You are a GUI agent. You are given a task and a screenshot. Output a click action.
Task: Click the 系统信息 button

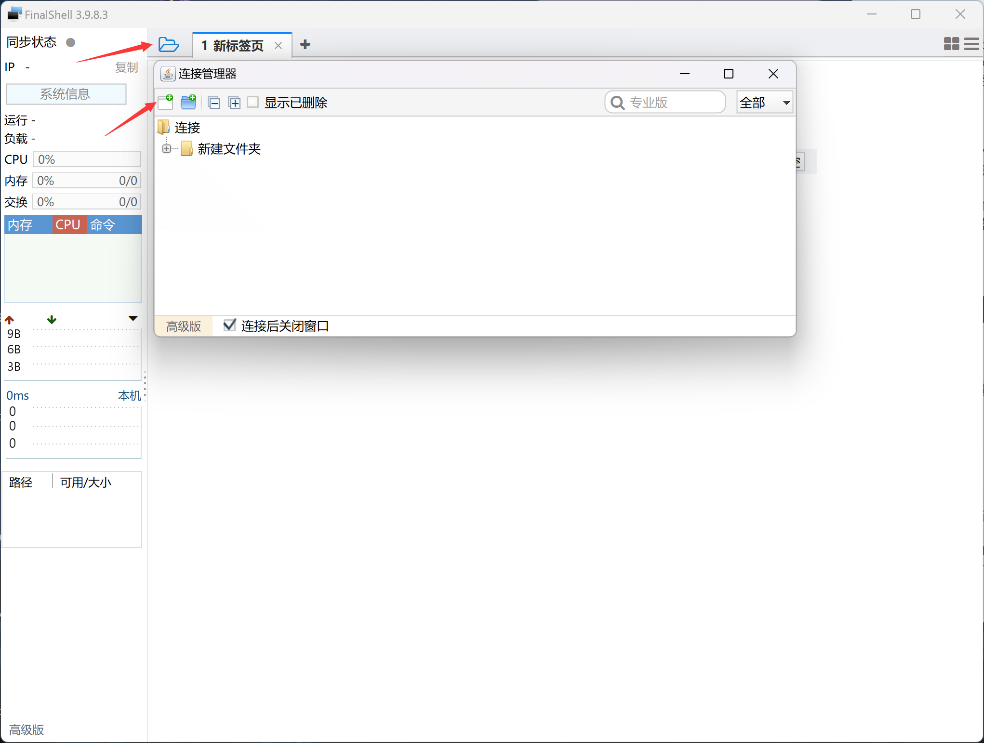[66, 94]
